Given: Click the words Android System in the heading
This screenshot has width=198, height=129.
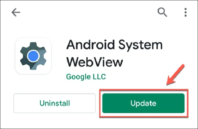Looking at the screenshot, I should [x=114, y=45].
